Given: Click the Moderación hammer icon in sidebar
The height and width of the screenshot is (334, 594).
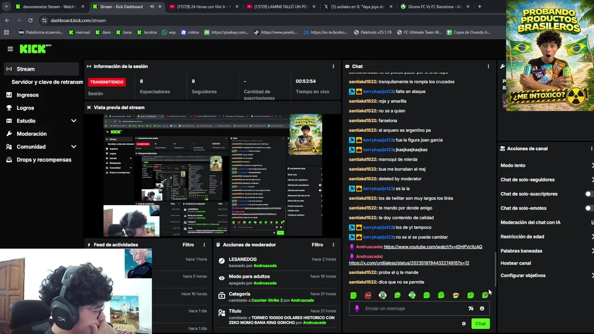Looking at the screenshot, I should [x=9, y=134].
